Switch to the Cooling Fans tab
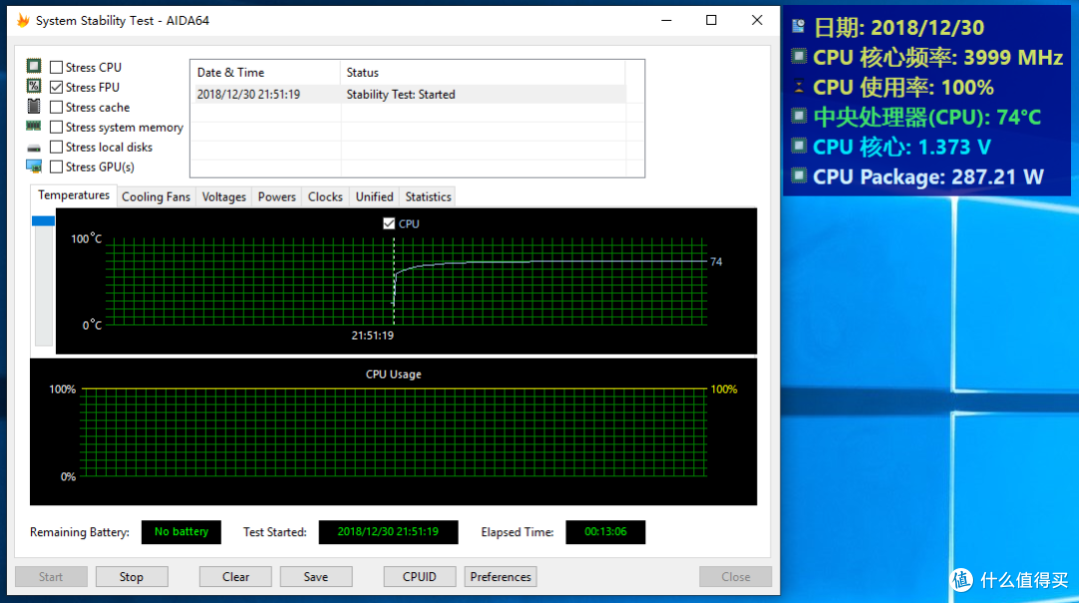Viewport: 1079px width, 603px height. click(156, 197)
